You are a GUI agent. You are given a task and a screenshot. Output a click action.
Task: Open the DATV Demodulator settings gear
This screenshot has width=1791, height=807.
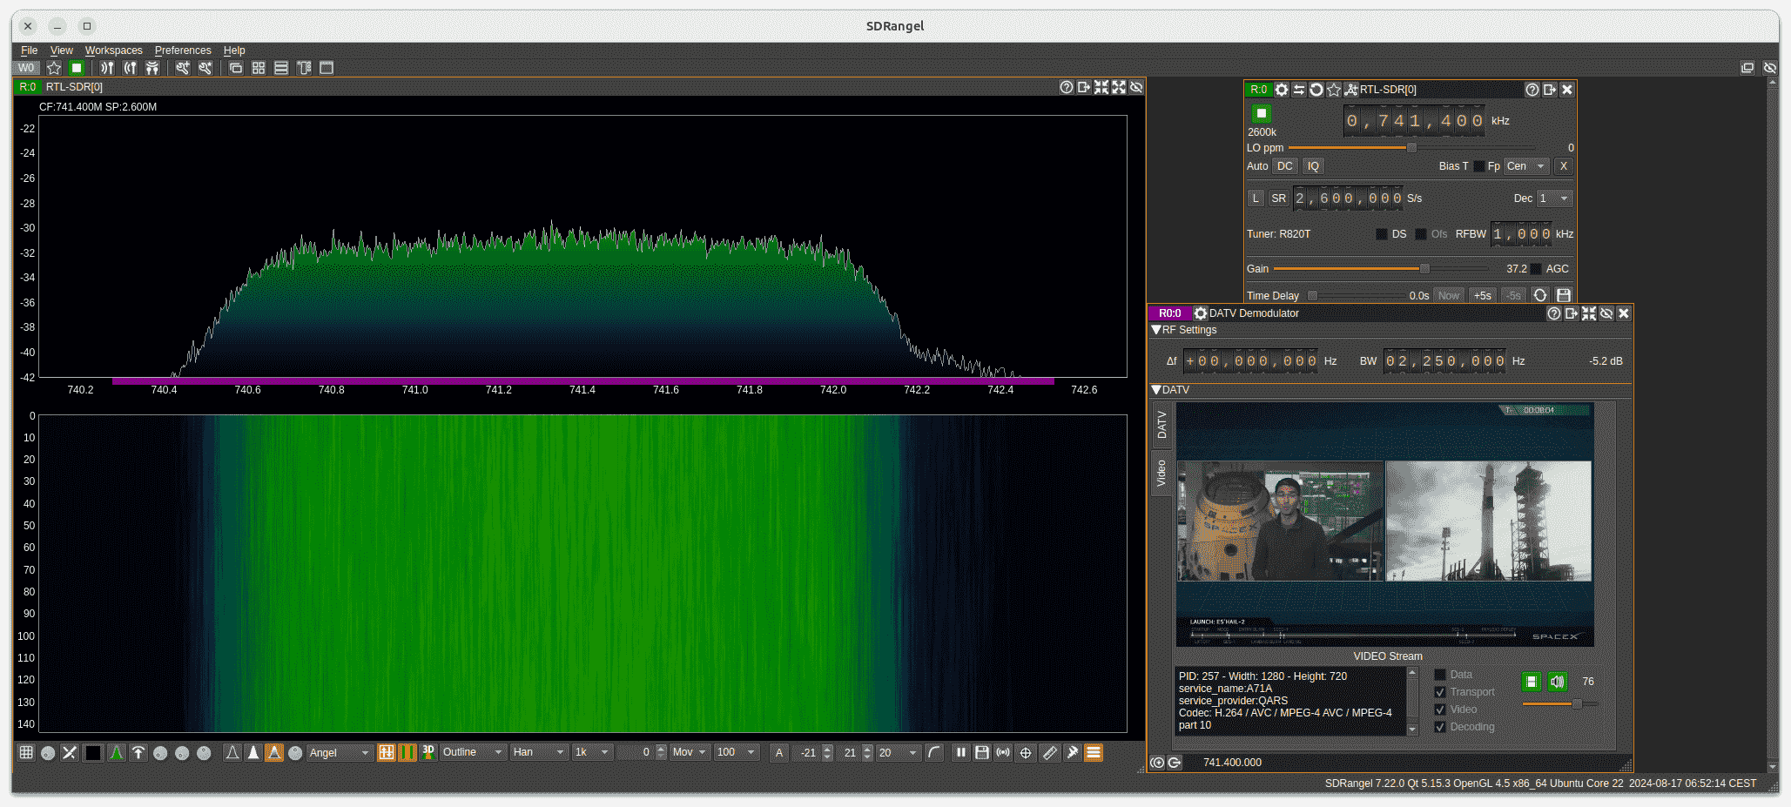1201,313
